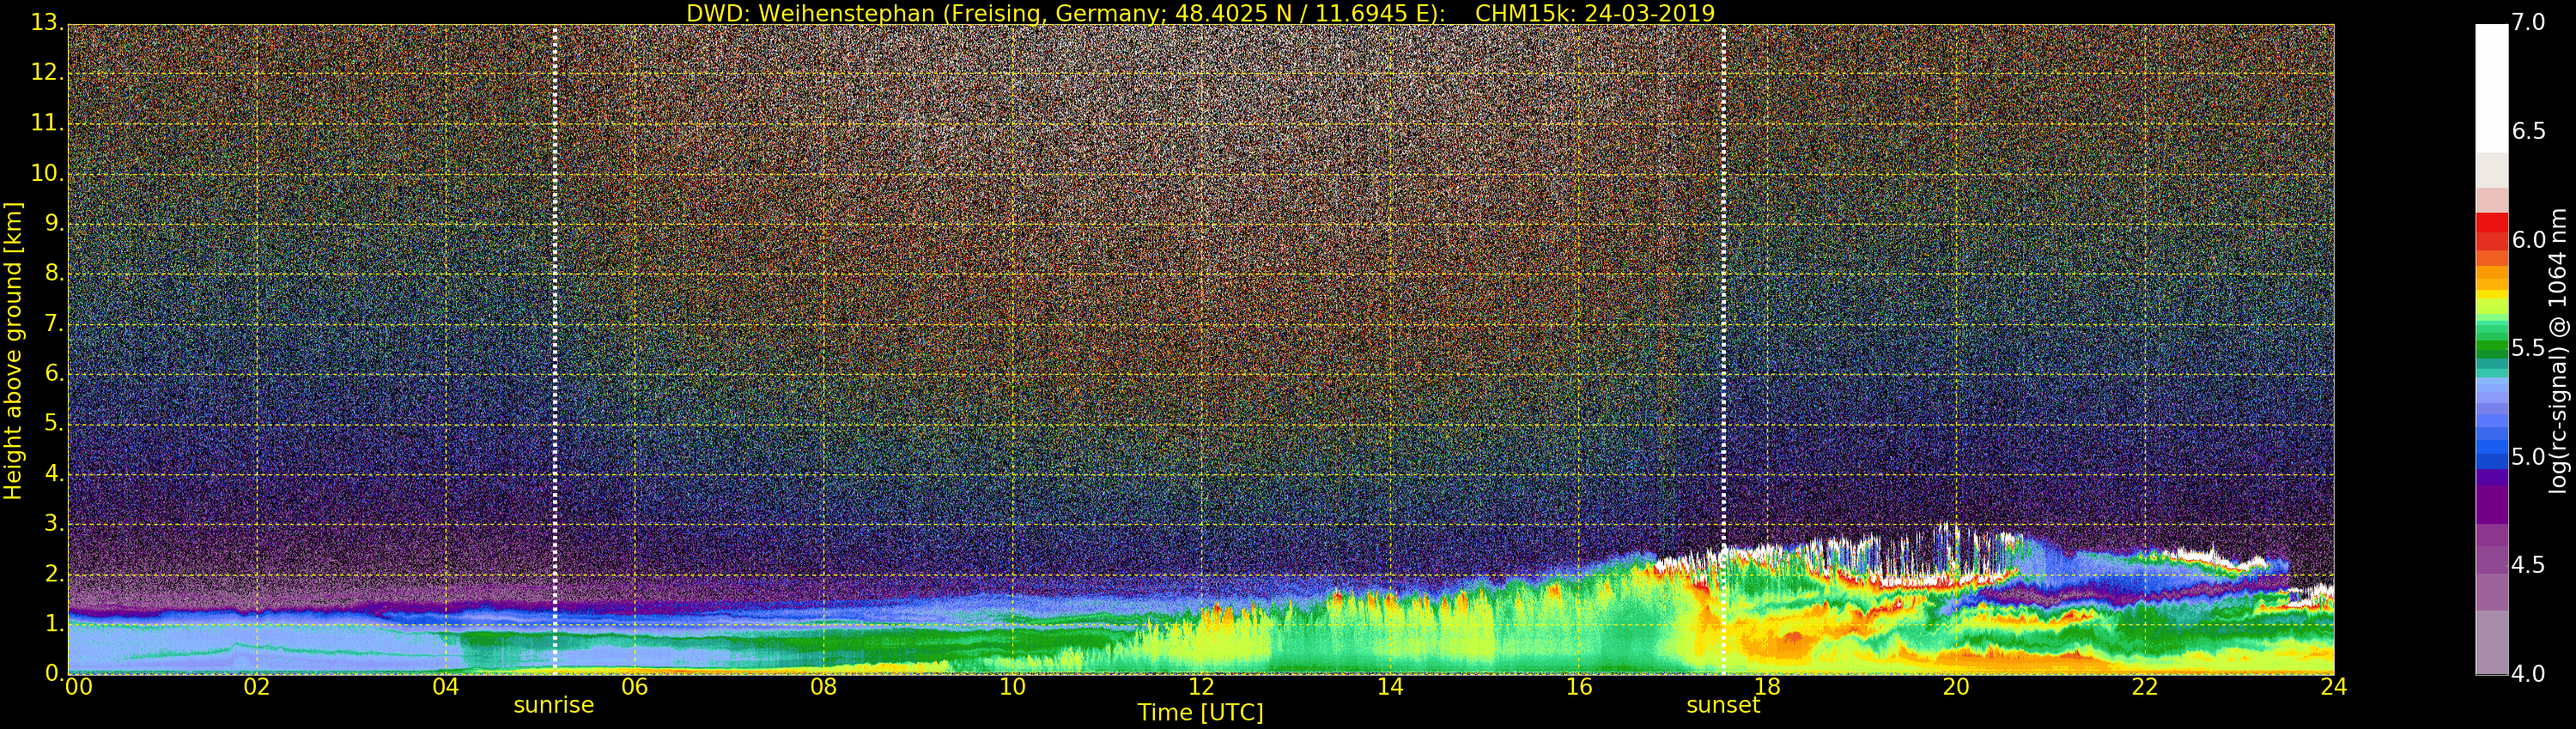The height and width of the screenshot is (729, 2576).
Task: Click the '5.' tick on the height axis
Action: click(x=54, y=424)
